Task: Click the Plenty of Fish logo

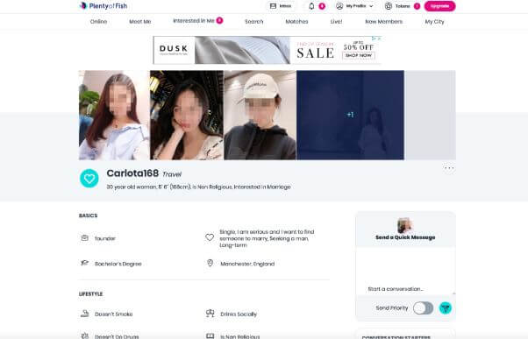Action: click(x=103, y=6)
